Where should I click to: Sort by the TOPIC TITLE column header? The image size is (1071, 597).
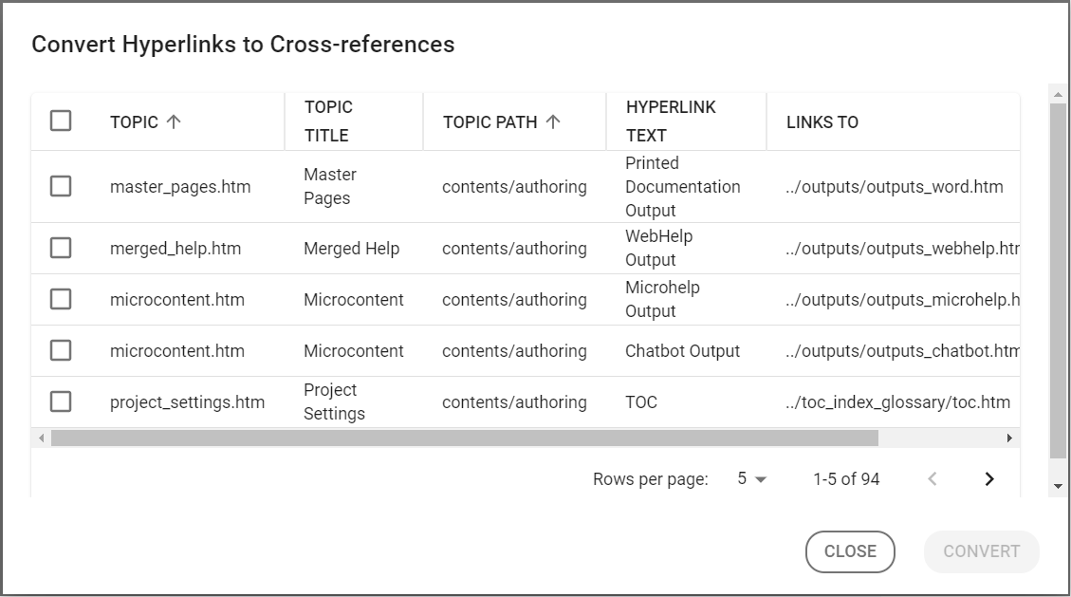[328, 121]
